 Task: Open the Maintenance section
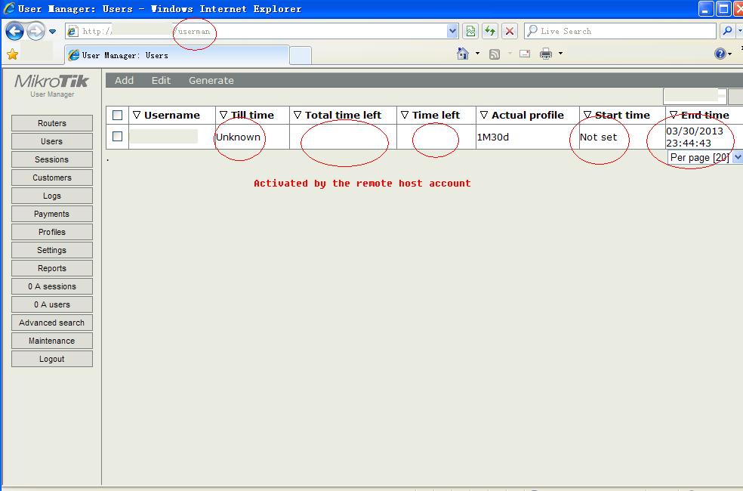tap(52, 341)
